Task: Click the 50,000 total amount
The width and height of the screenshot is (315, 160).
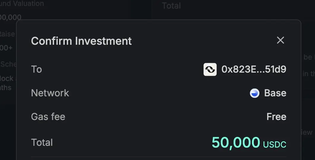Action: pos(236,143)
